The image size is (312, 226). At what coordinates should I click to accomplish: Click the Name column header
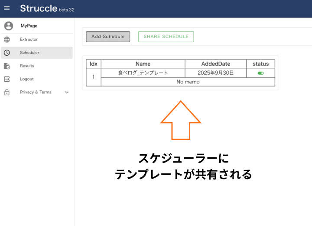(143, 64)
